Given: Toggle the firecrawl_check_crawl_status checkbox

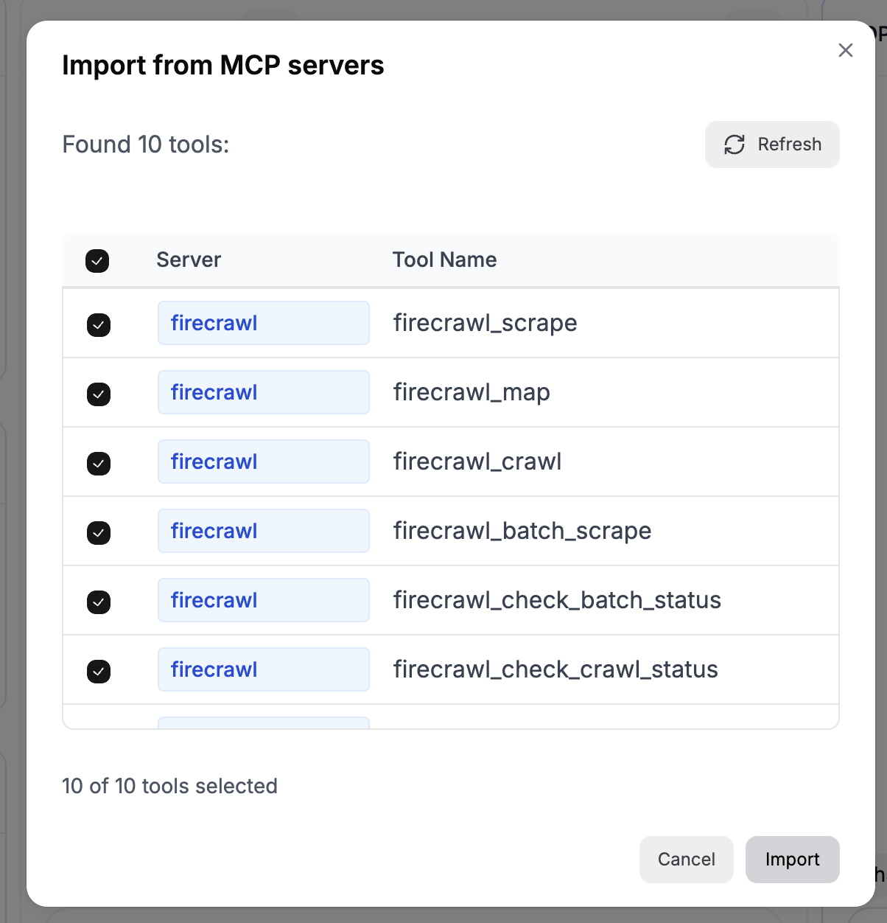Looking at the screenshot, I should point(99,671).
